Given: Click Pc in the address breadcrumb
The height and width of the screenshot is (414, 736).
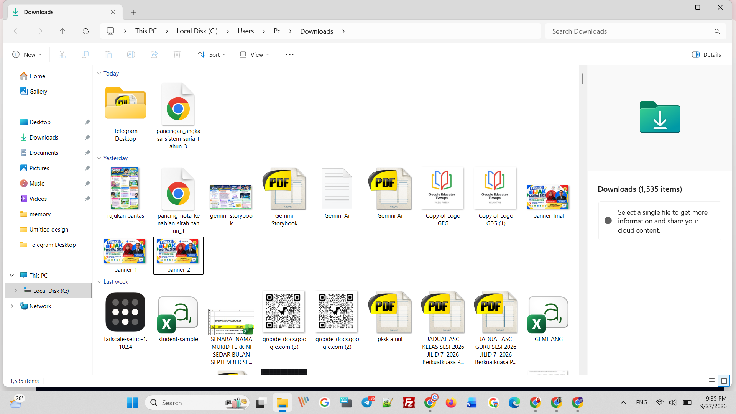Looking at the screenshot, I should coord(277,31).
